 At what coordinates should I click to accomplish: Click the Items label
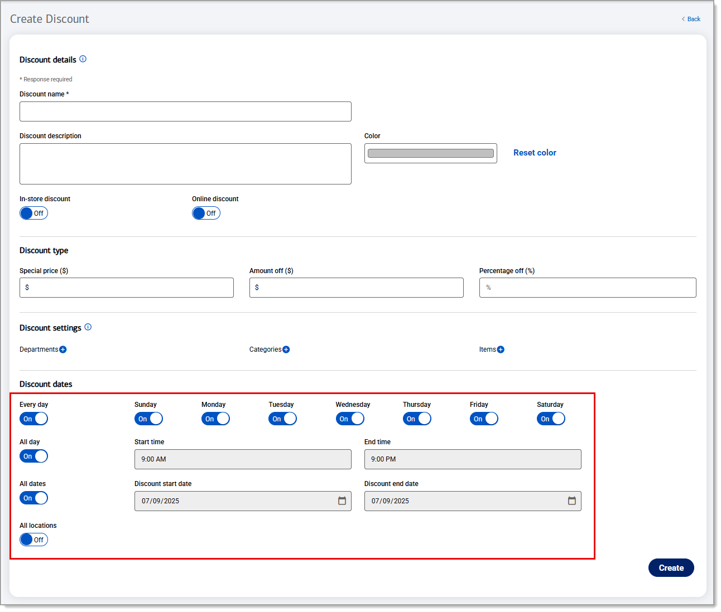(488, 349)
